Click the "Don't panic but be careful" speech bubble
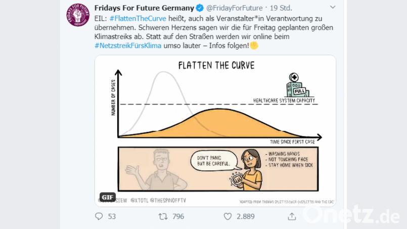Image resolution: width=407 pixels, height=229 pixels. pyautogui.click(x=212, y=161)
